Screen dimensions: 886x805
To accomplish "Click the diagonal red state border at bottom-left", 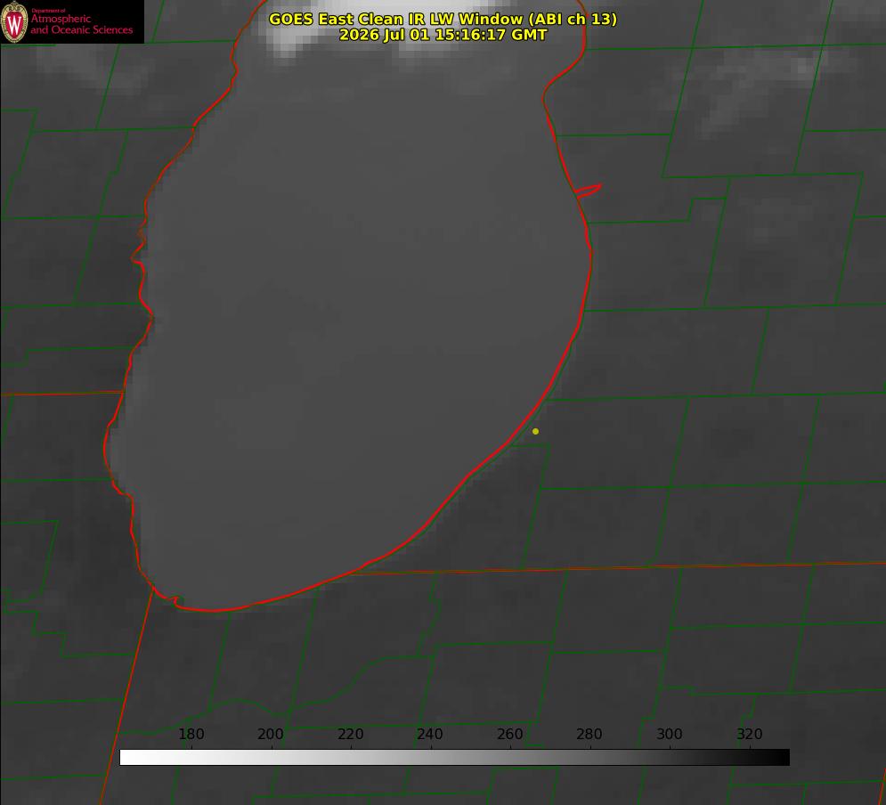I will click(x=127, y=695).
